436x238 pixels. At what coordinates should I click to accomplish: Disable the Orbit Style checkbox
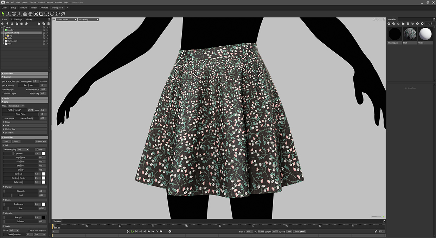(x=3, y=90)
